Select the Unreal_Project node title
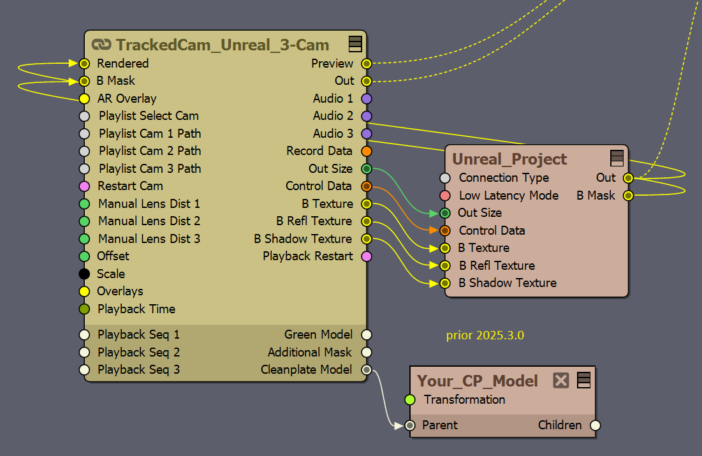Viewport: 702px width, 456px height. [x=509, y=159]
